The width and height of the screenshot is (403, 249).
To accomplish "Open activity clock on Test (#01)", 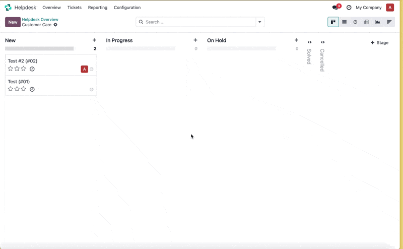I will point(32,89).
